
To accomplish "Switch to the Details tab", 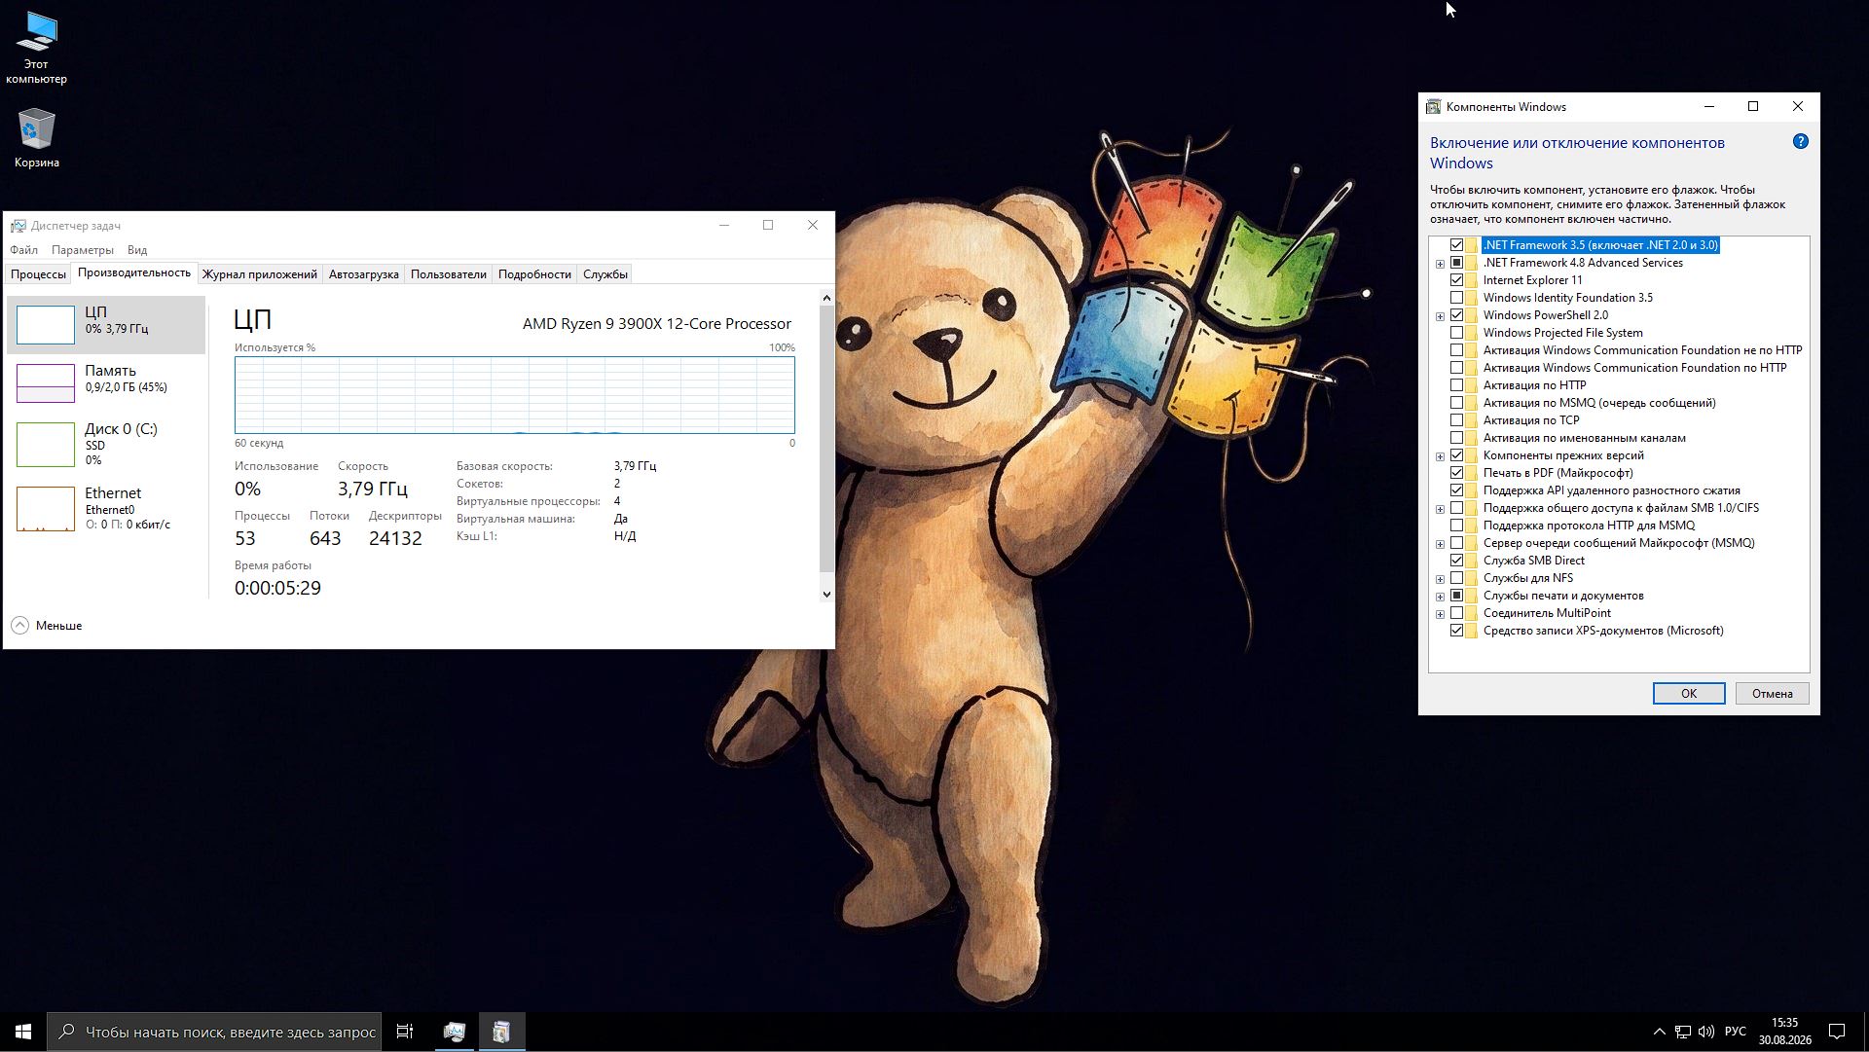I will click(x=534, y=274).
